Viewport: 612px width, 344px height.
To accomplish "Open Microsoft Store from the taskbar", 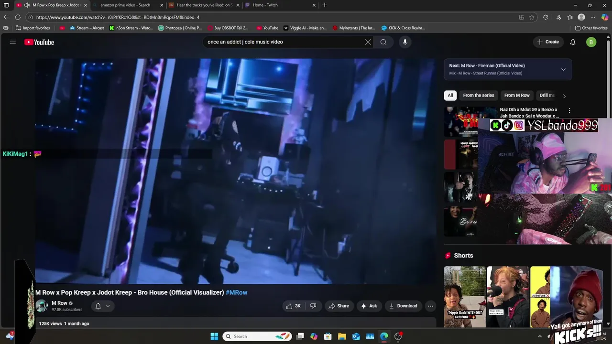I will 328,336.
